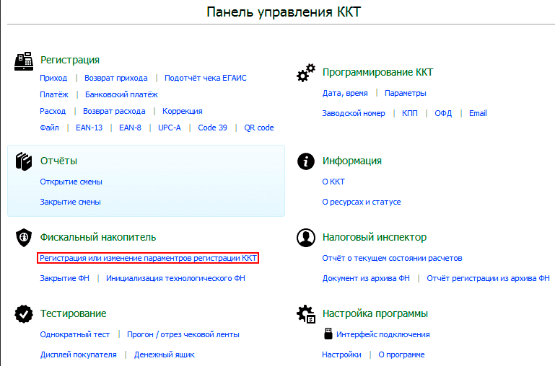The width and height of the screenshot is (555, 366).
Task: Open О ресурсах и статусе information
Action: [x=362, y=202]
